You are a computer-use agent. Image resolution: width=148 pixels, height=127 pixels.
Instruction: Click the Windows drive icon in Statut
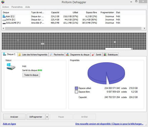click(11, 67)
